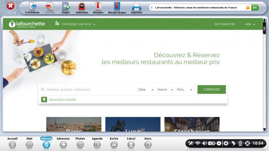Open the Paris city thumbnail

point(74,124)
